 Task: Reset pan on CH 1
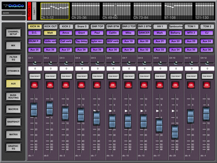pyautogui.click(x=35, y=77)
